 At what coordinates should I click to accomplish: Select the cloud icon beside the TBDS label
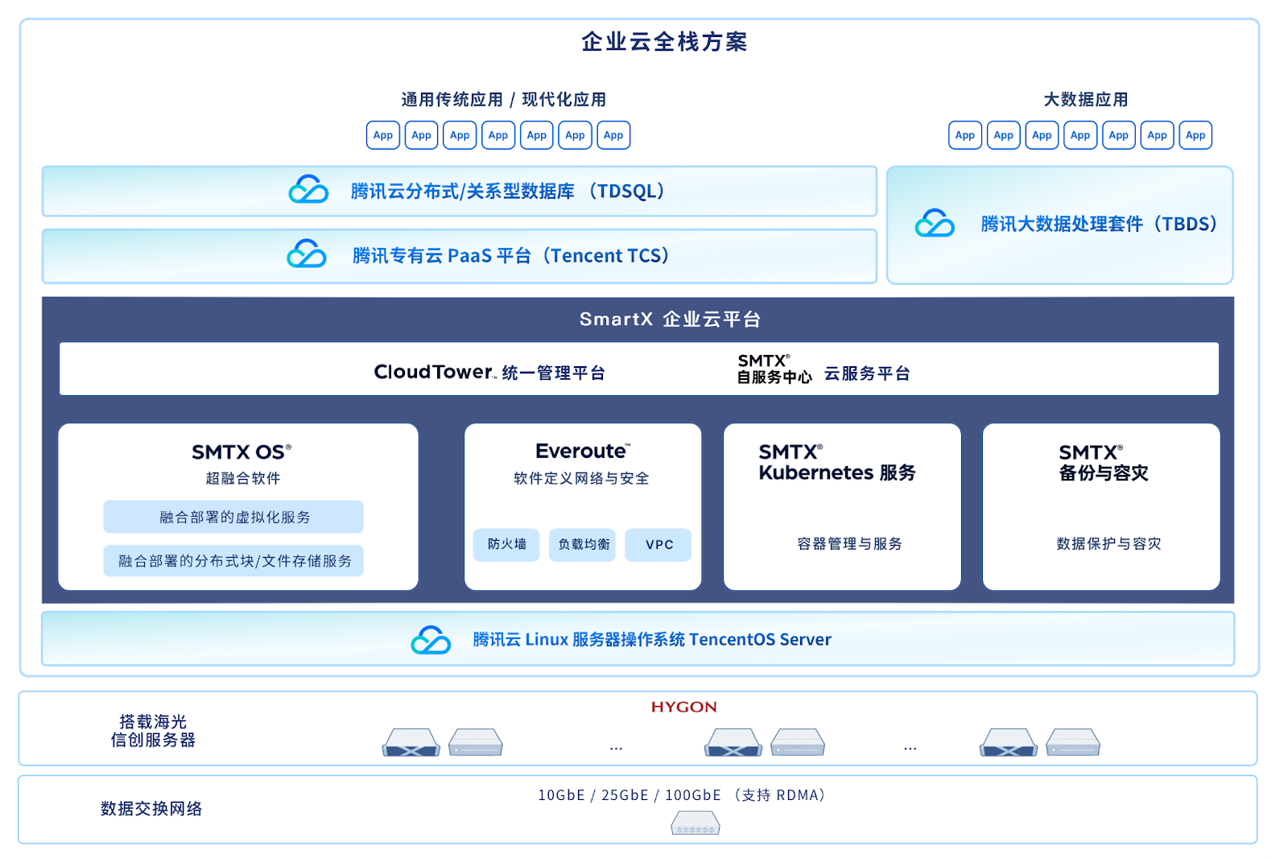coord(935,223)
